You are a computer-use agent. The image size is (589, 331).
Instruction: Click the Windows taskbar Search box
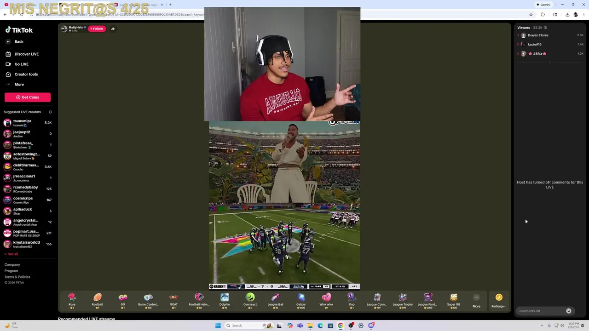tap(248, 325)
